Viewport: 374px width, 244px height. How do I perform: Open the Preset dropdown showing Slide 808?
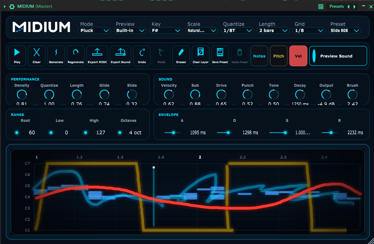345,30
